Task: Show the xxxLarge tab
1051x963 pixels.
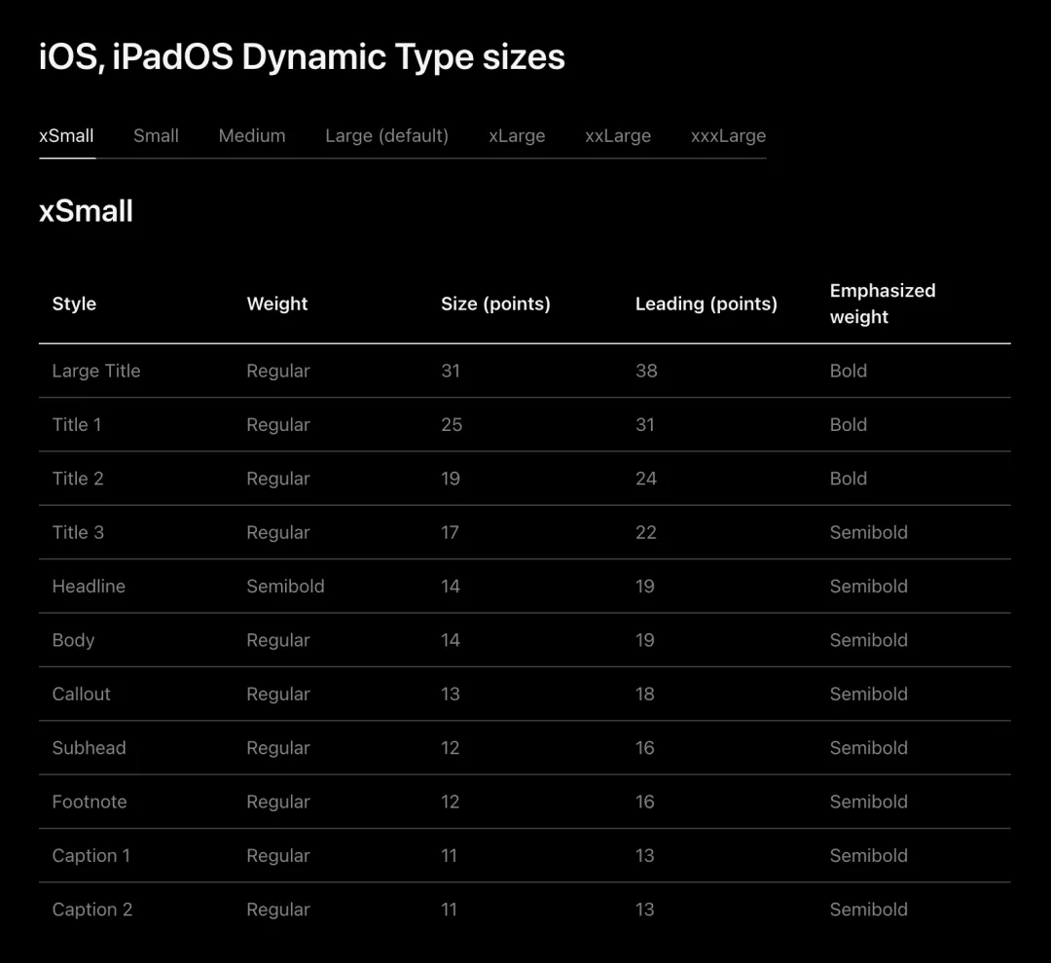Action: coord(728,136)
